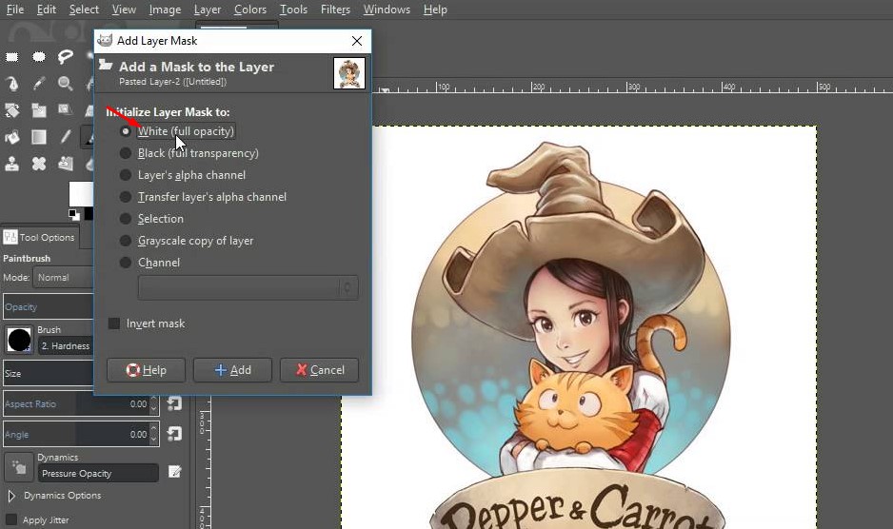Screen dimensions: 893x529
Task: Select the Rectangle Select tool
Action: pos(13,56)
